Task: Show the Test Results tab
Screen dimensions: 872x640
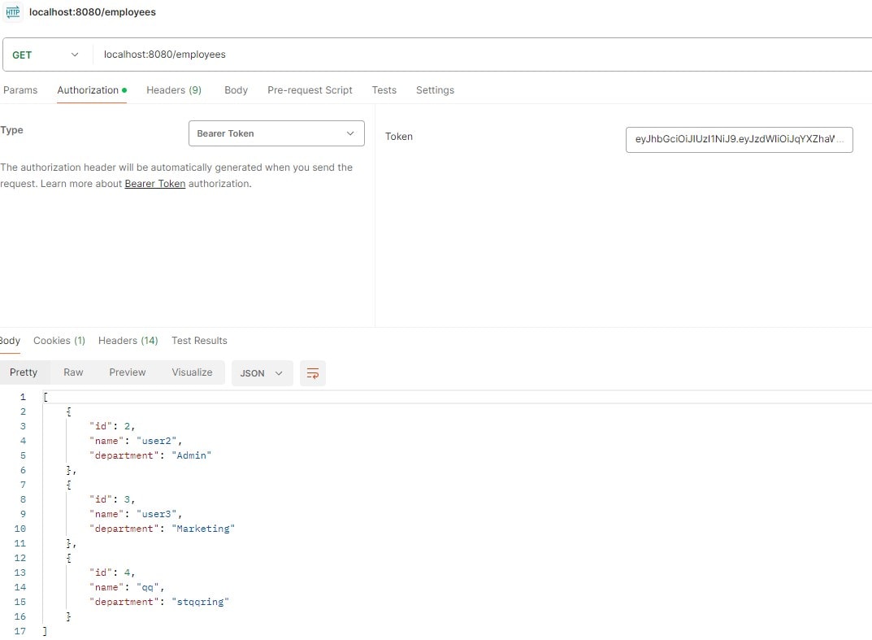Action: pyautogui.click(x=199, y=341)
